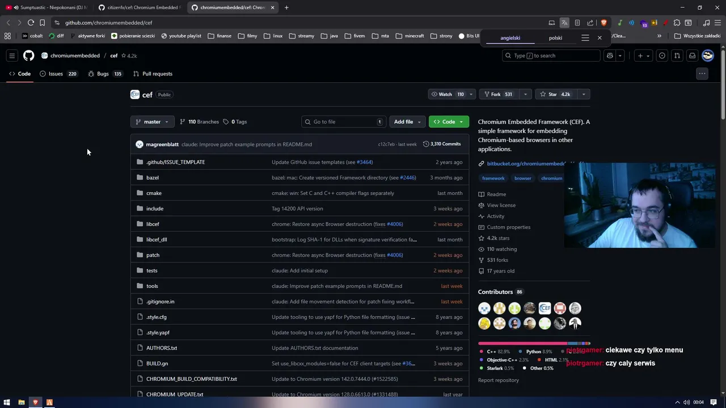Open the libcef_dll folder
The width and height of the screenshot is (726, 408).
tap(157, 240)
